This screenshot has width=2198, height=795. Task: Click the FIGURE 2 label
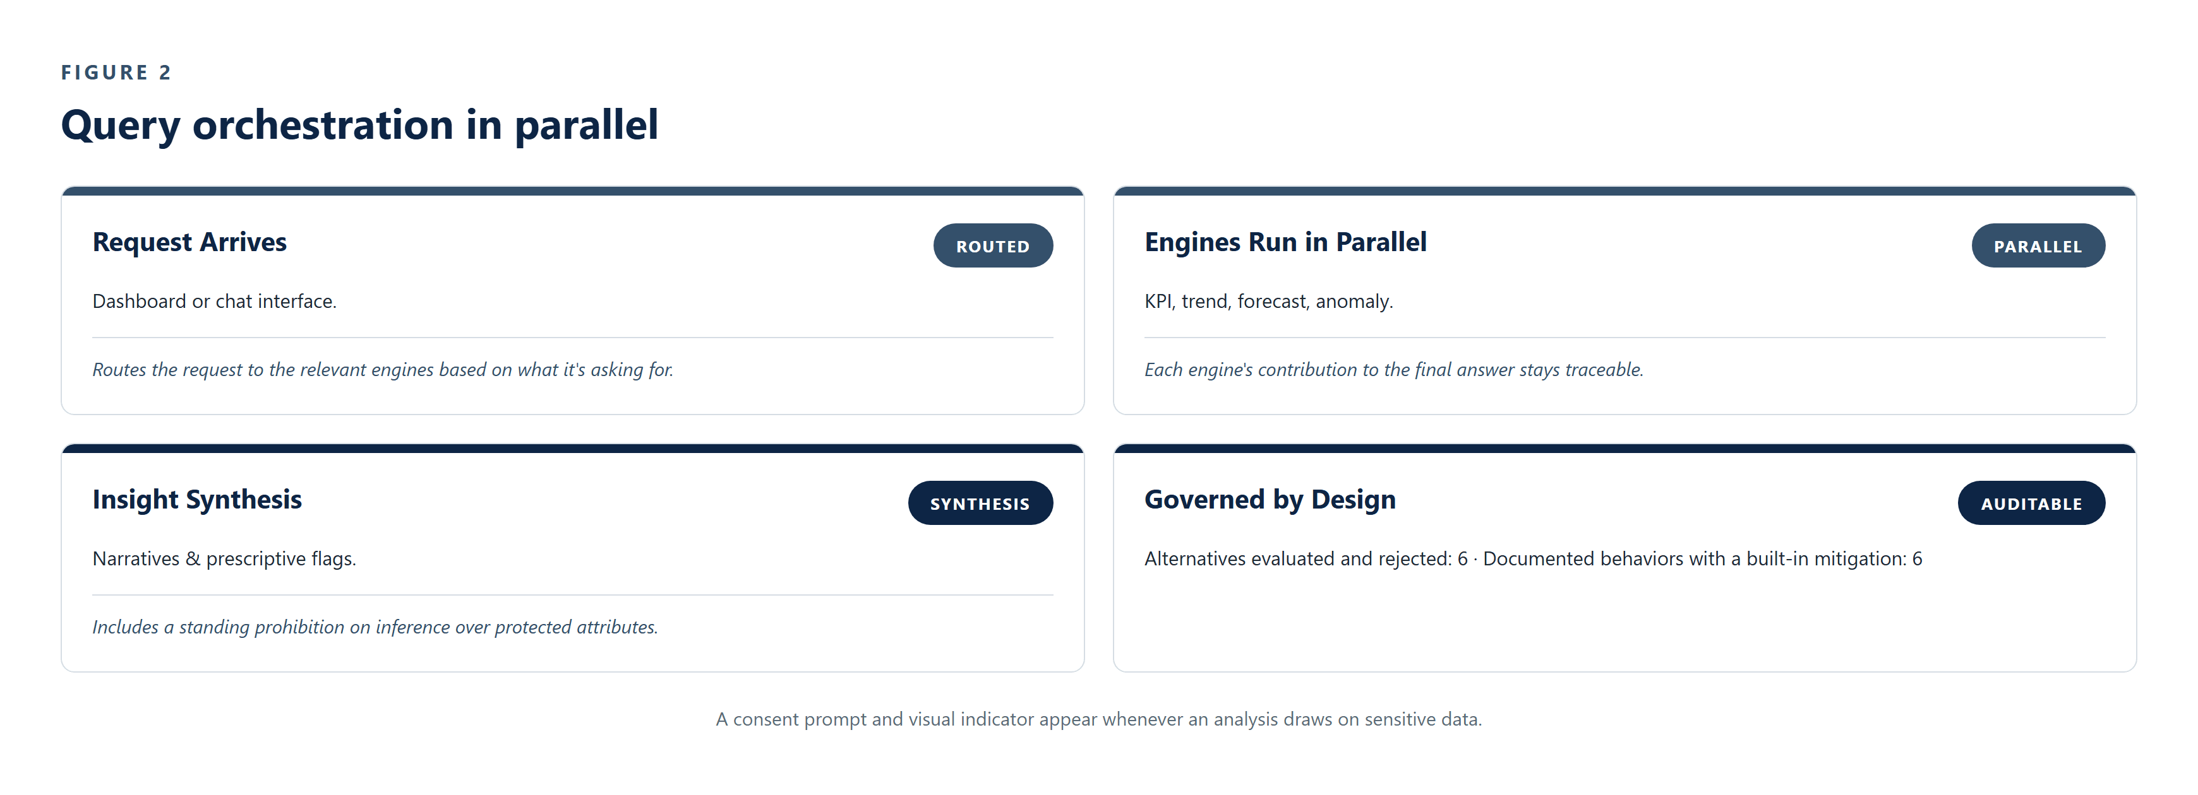(116, 73)
